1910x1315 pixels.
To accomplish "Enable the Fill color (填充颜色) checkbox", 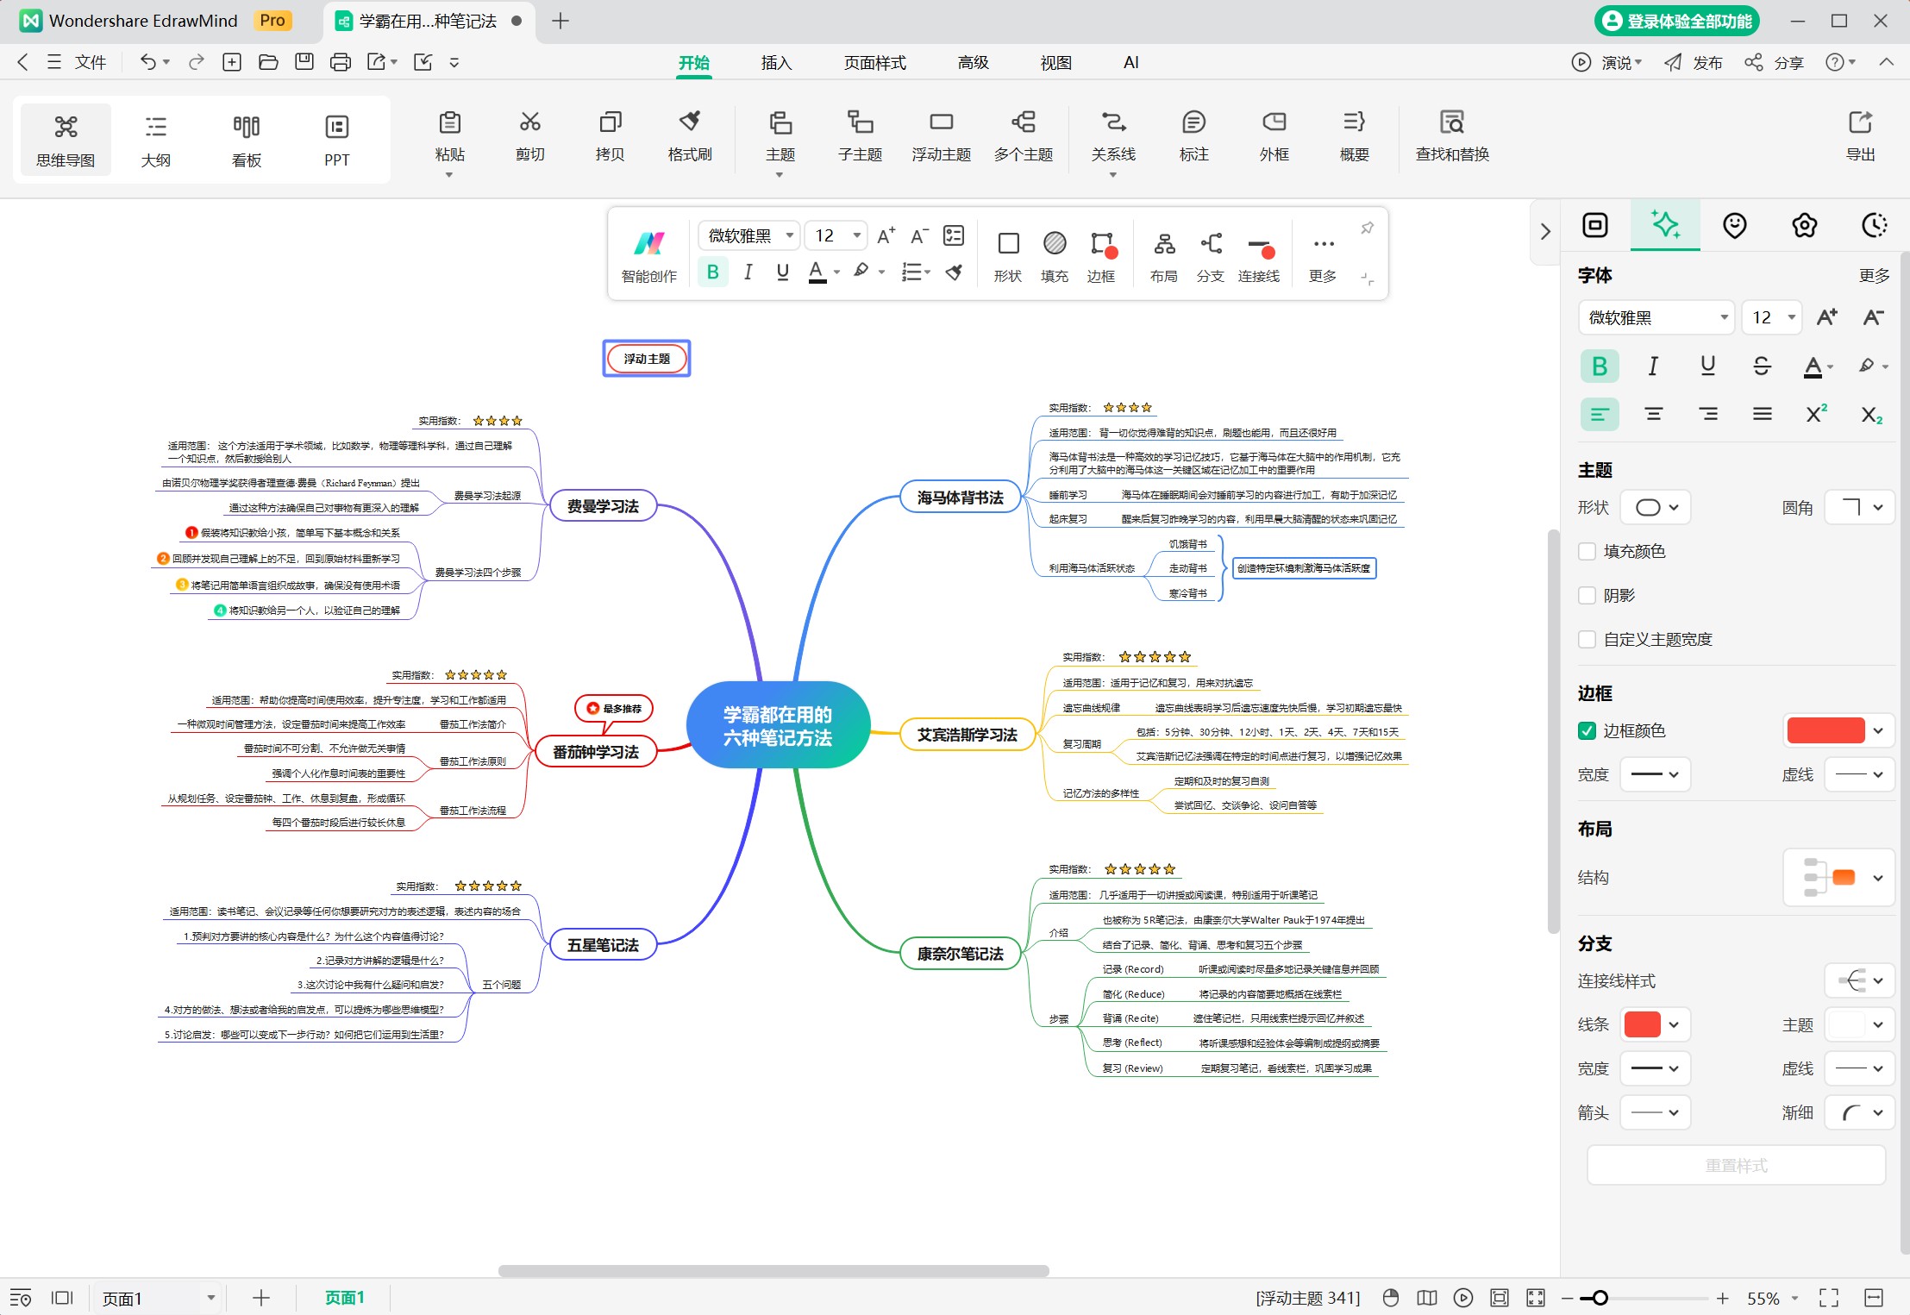I will pyautogui.click(x=1587, y=551).
